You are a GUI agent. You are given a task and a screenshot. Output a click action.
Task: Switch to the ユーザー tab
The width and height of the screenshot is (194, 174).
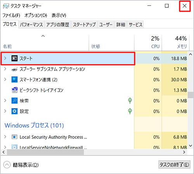click(106, 24)
